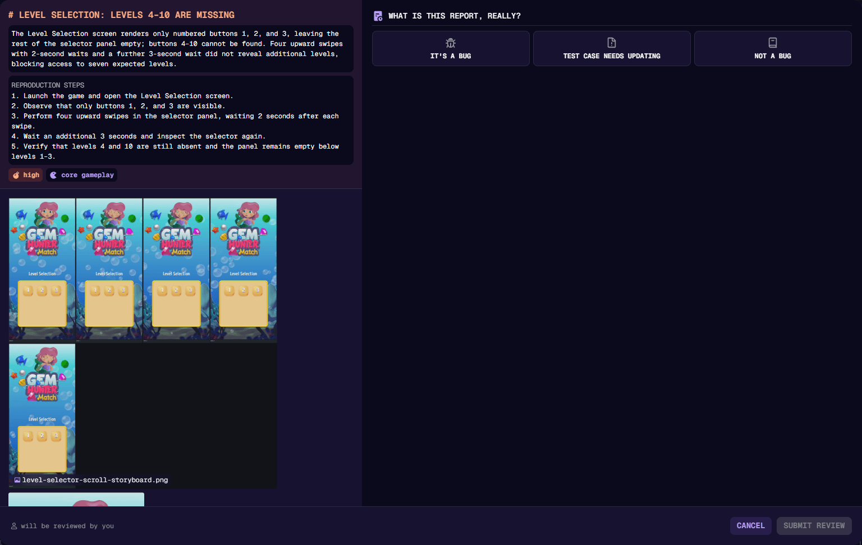Click step 2 "Observe that only buttons" text

point(118,106)
